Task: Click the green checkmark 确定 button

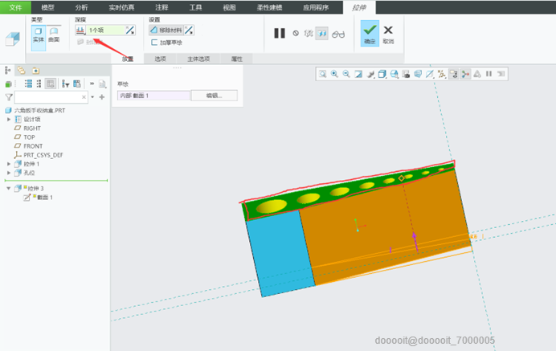Action: [369, 32]
